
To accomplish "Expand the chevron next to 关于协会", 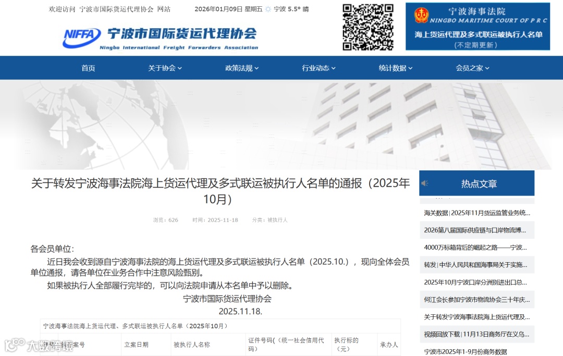I will coord(180,68).
